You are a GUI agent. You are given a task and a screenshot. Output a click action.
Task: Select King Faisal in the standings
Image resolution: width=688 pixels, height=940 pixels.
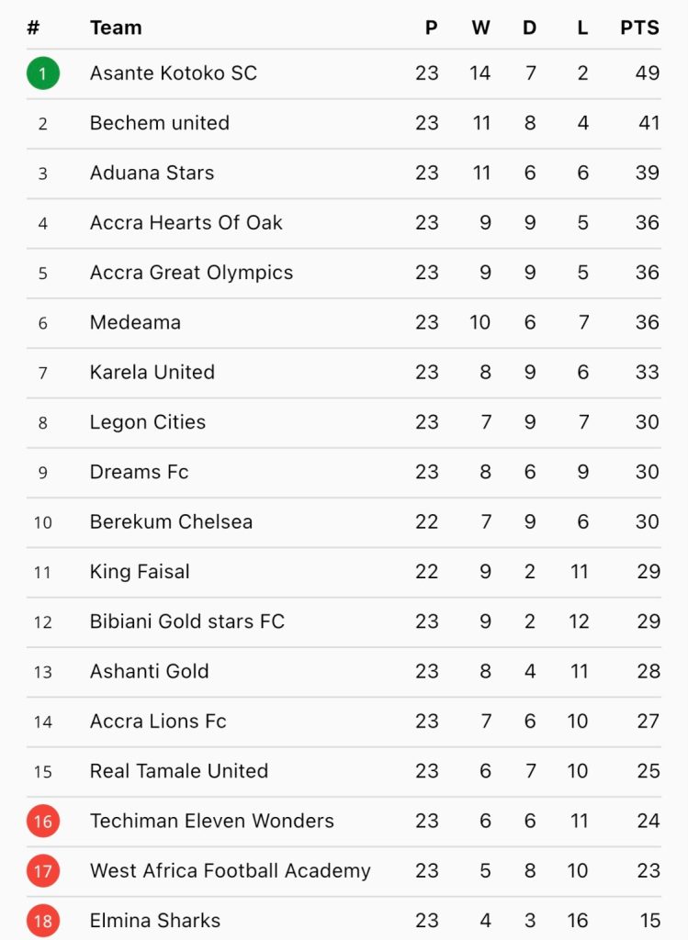[140, 572]
